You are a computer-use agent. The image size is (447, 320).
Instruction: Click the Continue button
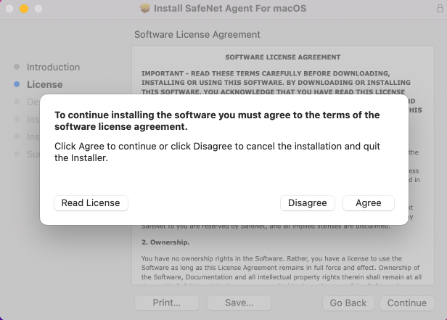tap(406, 303)
